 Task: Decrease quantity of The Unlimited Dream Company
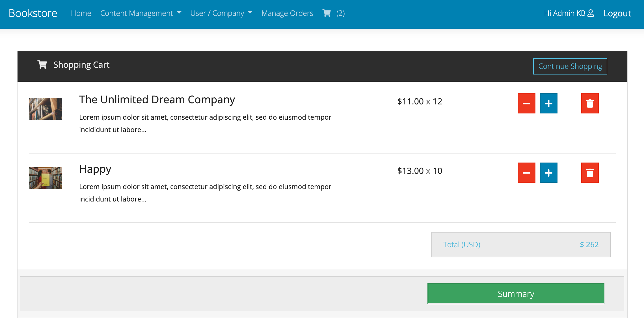coord(526,103)
